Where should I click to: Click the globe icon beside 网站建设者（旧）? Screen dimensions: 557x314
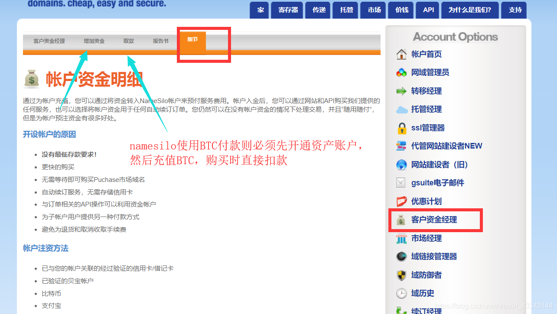(x=401, y=165)
